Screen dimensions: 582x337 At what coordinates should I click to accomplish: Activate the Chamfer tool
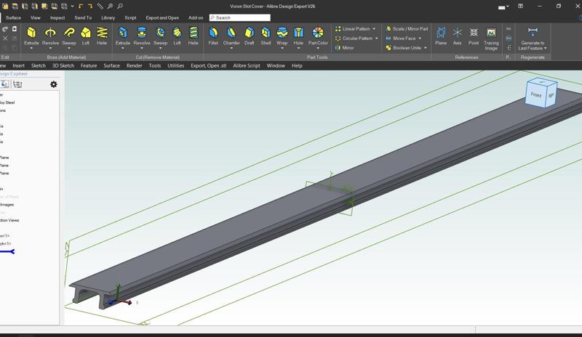click(x=231, y=36)
